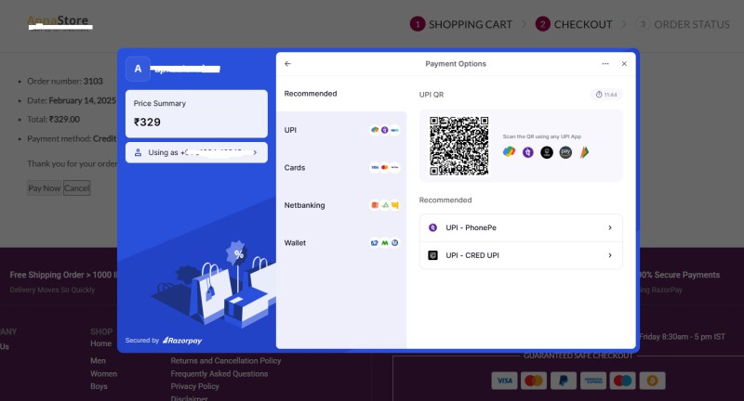Screen dimensions: 744x401
Task: Open Returns and Cancellation Policy link
Action: click(x=226, y=361)
